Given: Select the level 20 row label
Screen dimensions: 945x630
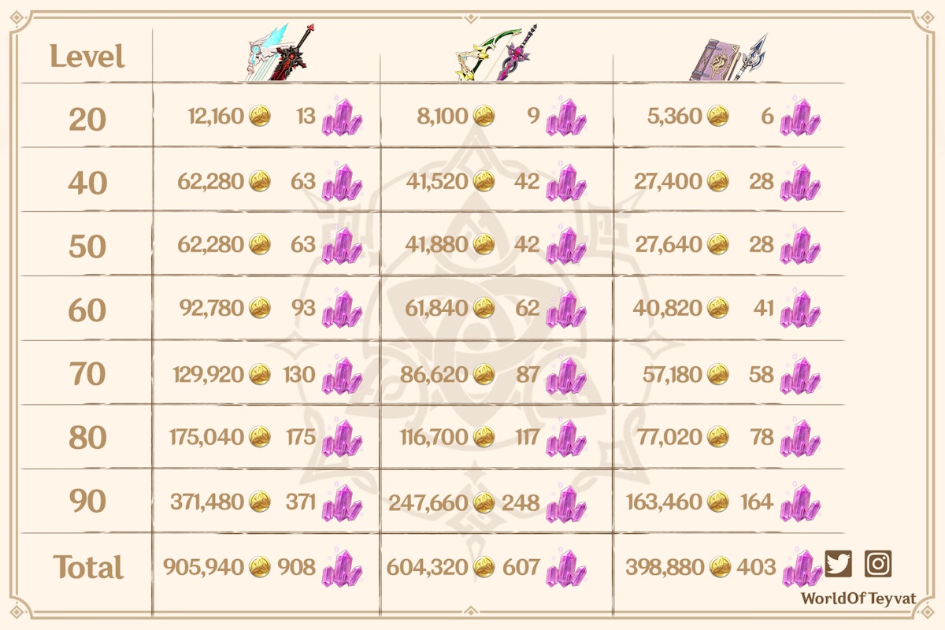Looking at the screenshot, I should coord(87,119).
